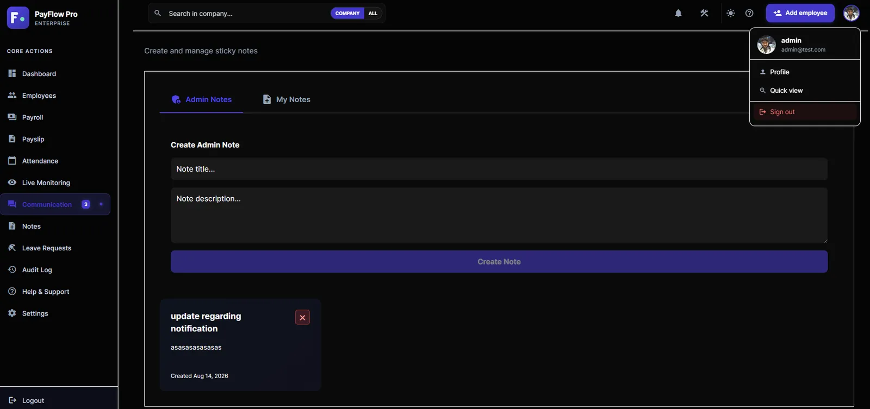Viewport: 870px width, 409px height.
Task: Choose Sign out in user menu
Action: [805, 112]
